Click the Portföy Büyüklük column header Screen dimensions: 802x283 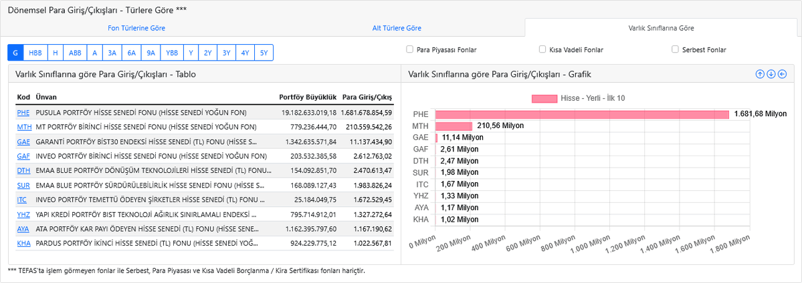tap(308, 97)
